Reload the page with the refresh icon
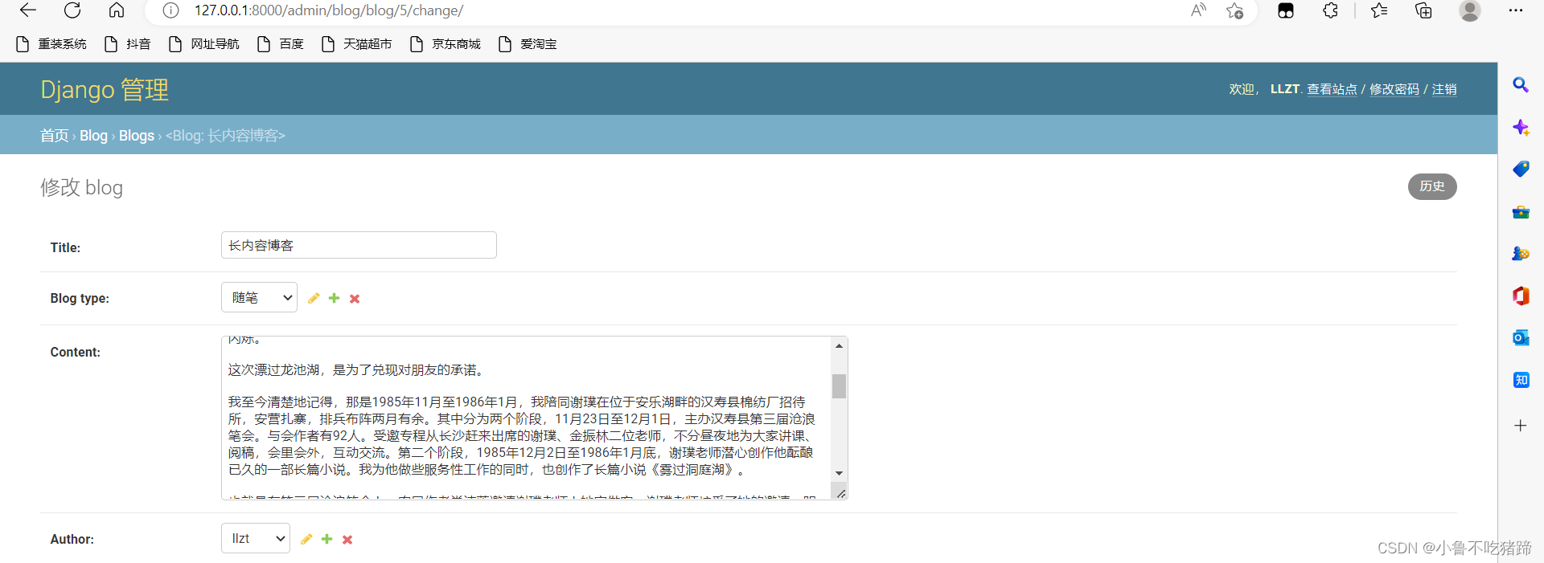Viewport: 1544px width, 563px height. tap(72, 10)
